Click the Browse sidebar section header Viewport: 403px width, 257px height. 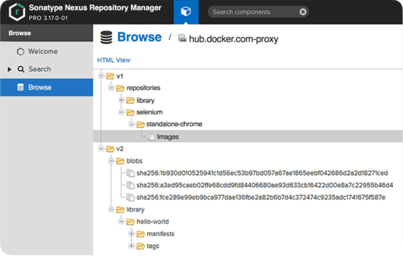point(47,33)
